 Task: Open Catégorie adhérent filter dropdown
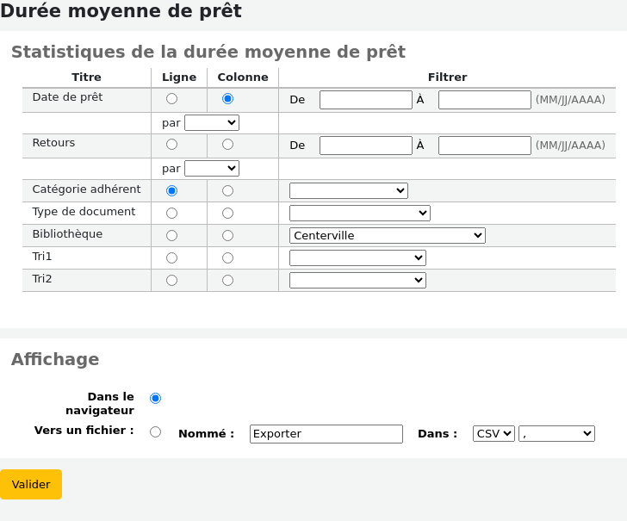point(349,190)
